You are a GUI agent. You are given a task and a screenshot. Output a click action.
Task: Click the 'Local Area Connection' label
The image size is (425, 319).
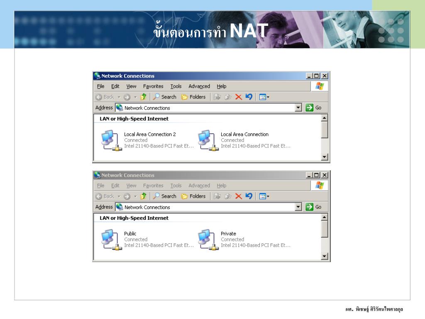[x=244, y=134]
